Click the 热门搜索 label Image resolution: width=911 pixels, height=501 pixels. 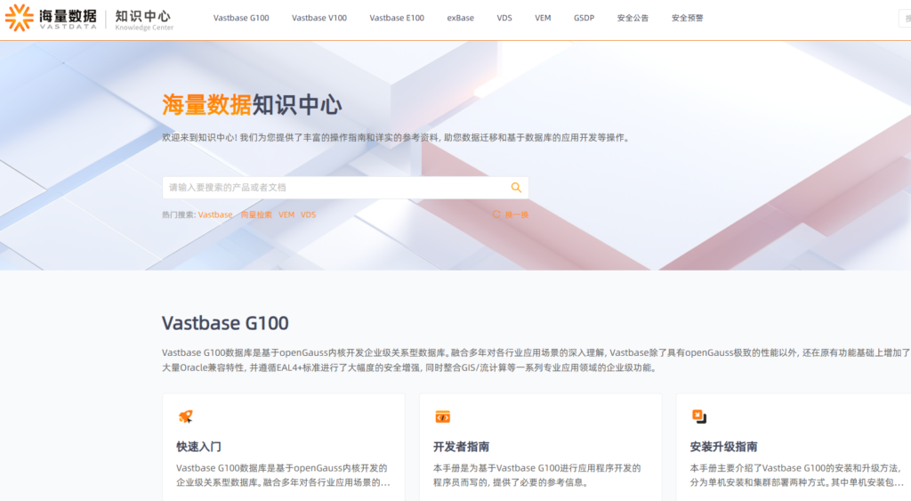(x=179, y=214)
